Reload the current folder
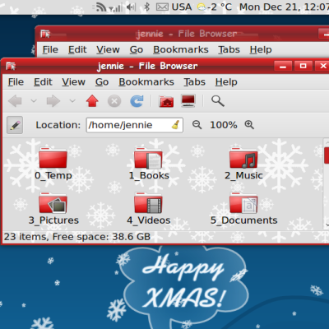This screenshot has width=329, height=329. click(x=137, y=101)
